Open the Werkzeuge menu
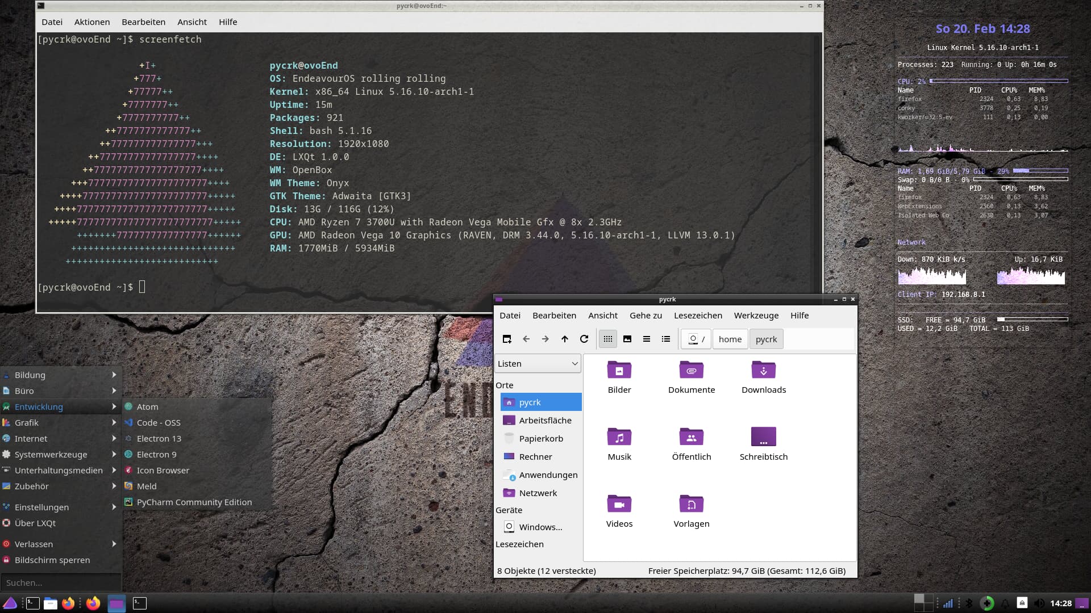This screenshot has width=1091, height=613. pyautogui.click(x=756, y=315)
